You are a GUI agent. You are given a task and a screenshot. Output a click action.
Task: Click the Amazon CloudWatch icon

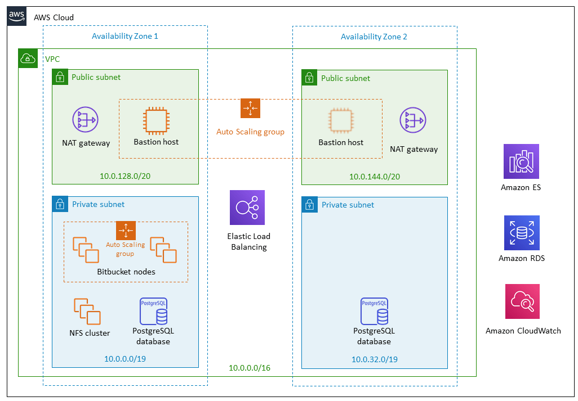523,301
